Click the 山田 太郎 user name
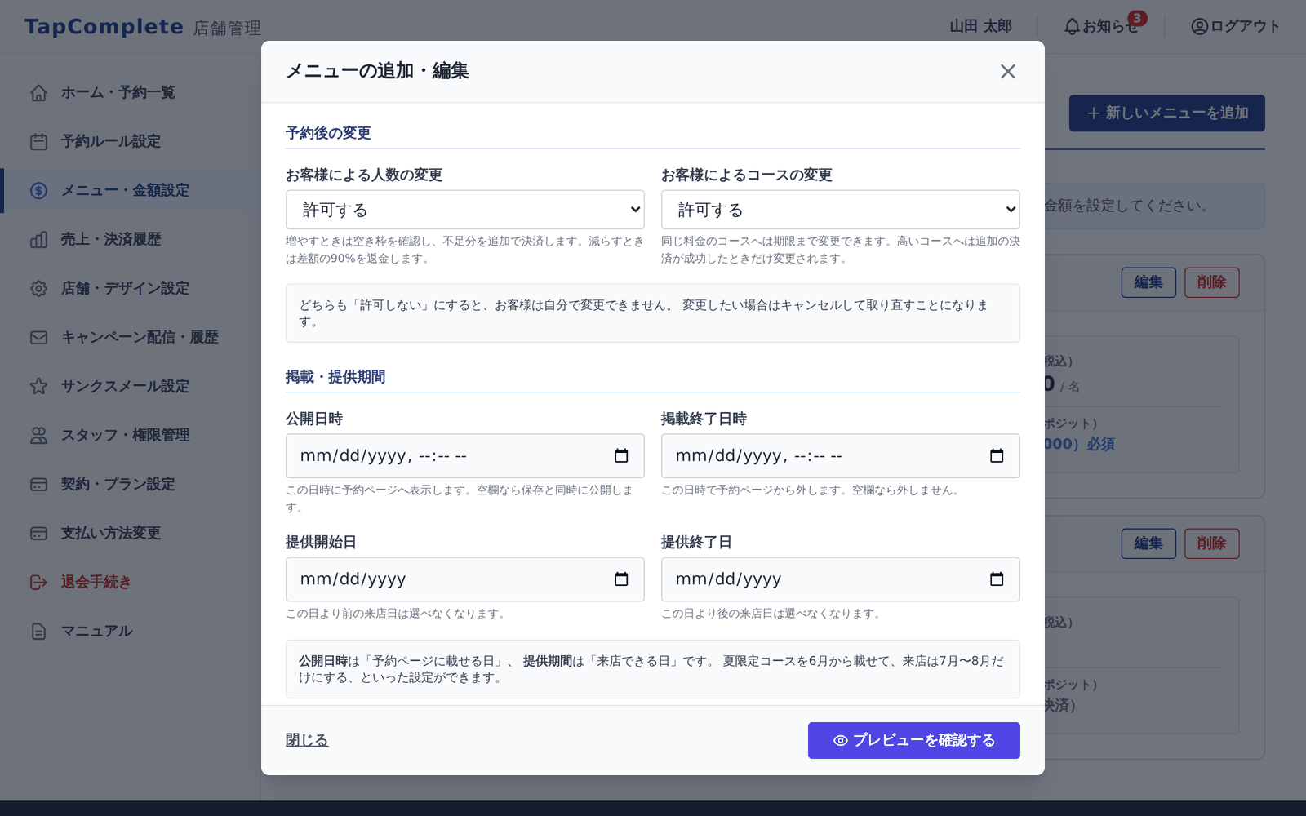The width and height of the screenshot is (1306, 816). 980,26
